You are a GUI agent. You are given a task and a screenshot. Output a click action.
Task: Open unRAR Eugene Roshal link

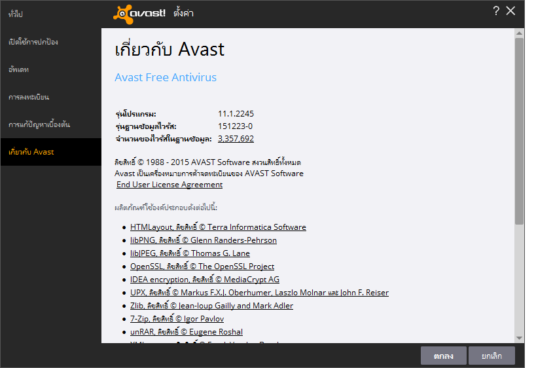pos(187,332)
